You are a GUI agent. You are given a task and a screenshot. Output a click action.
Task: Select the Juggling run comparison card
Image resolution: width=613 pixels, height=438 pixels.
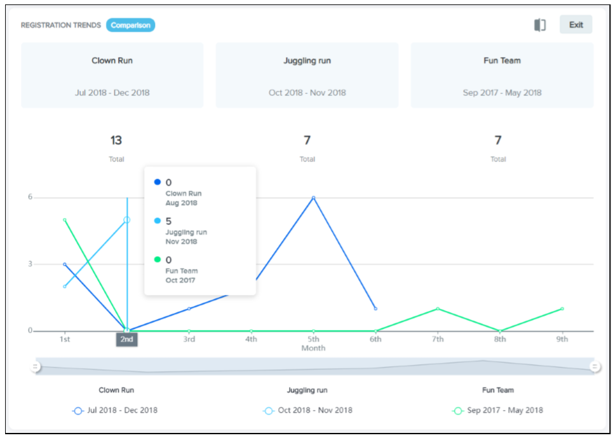307,76
